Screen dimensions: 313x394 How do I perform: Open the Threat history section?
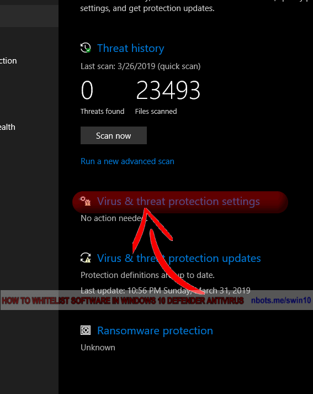[x=130, y=48]
